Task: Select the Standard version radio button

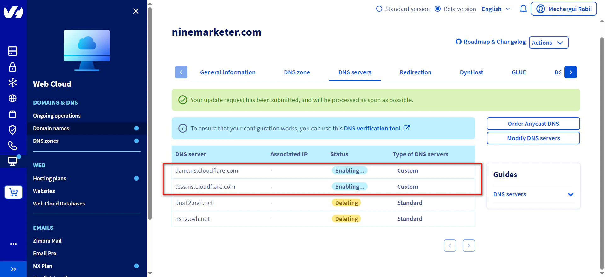Action: click(379, 9)
